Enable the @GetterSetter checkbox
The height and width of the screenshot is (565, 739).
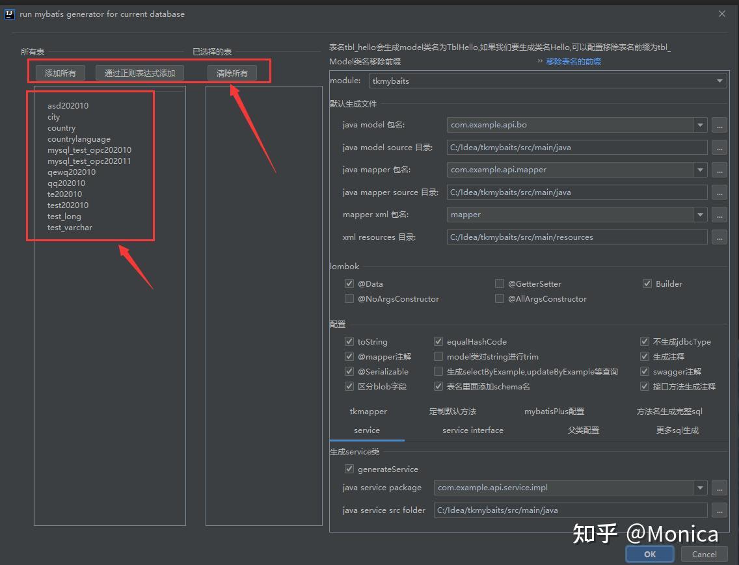tap(500, 283)
